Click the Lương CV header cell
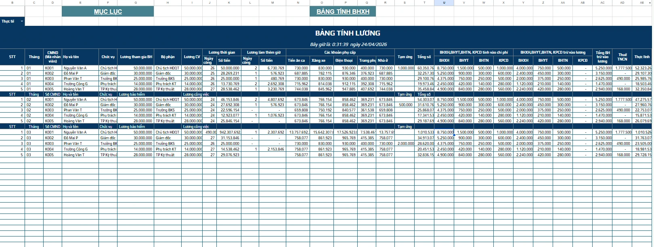The image size is (654, 247). [x=192, y=57]
